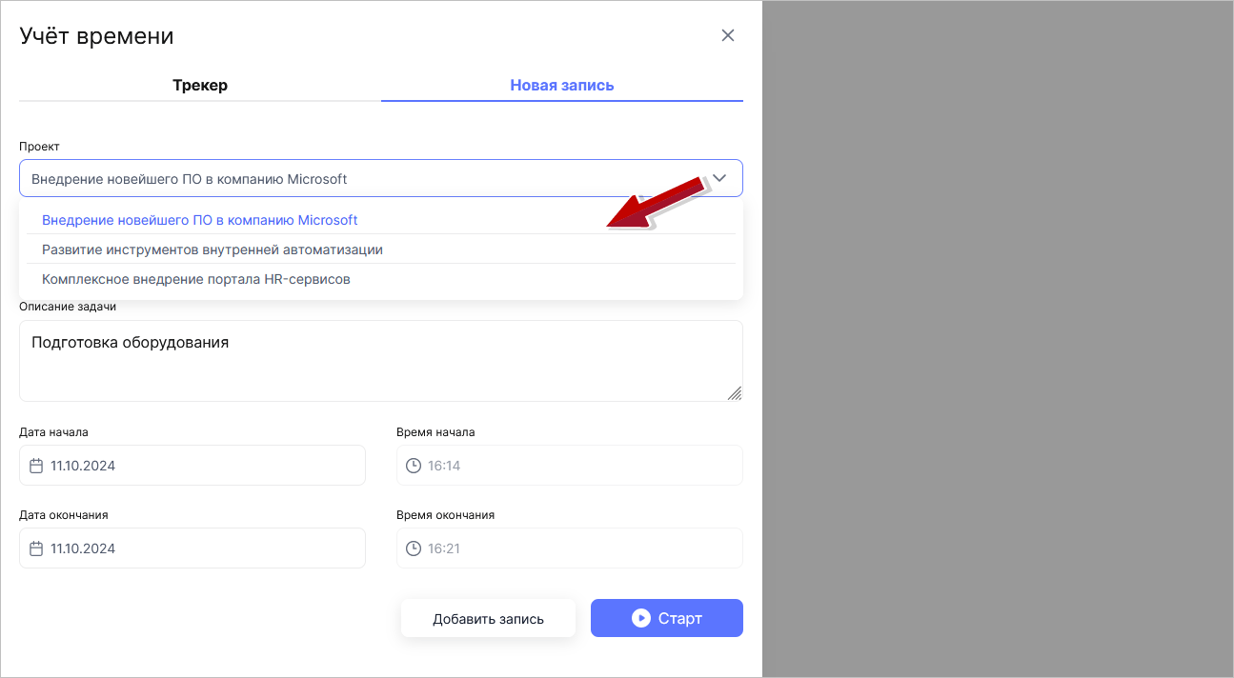1234x678 pixels.
Task: Select Развитие инструментов внутренней автоматизации option
Action: (x=212, y=249)
